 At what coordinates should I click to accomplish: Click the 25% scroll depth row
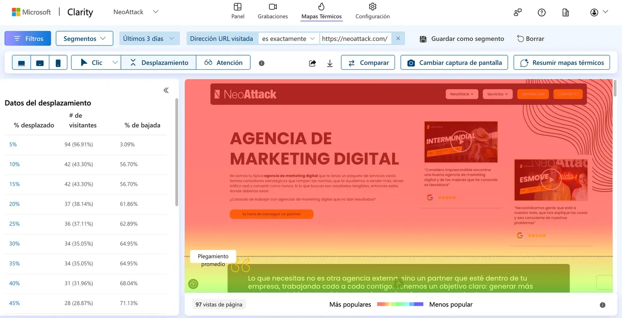click(86, 224)
